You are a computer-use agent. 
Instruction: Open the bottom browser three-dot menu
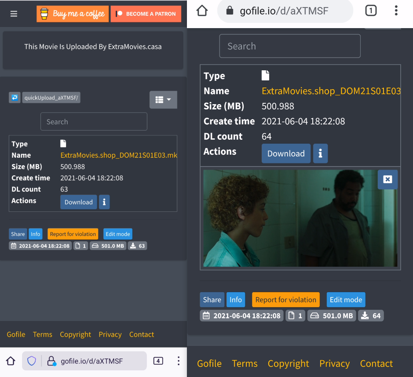click(x=179, y=360)
